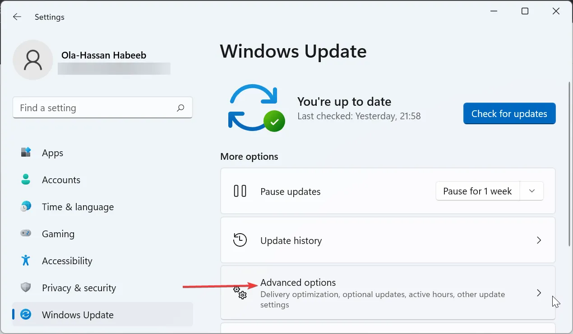This screenshot has height=334, width=573.
Task: Click the Find a setting search field
Action: point(102,108)
